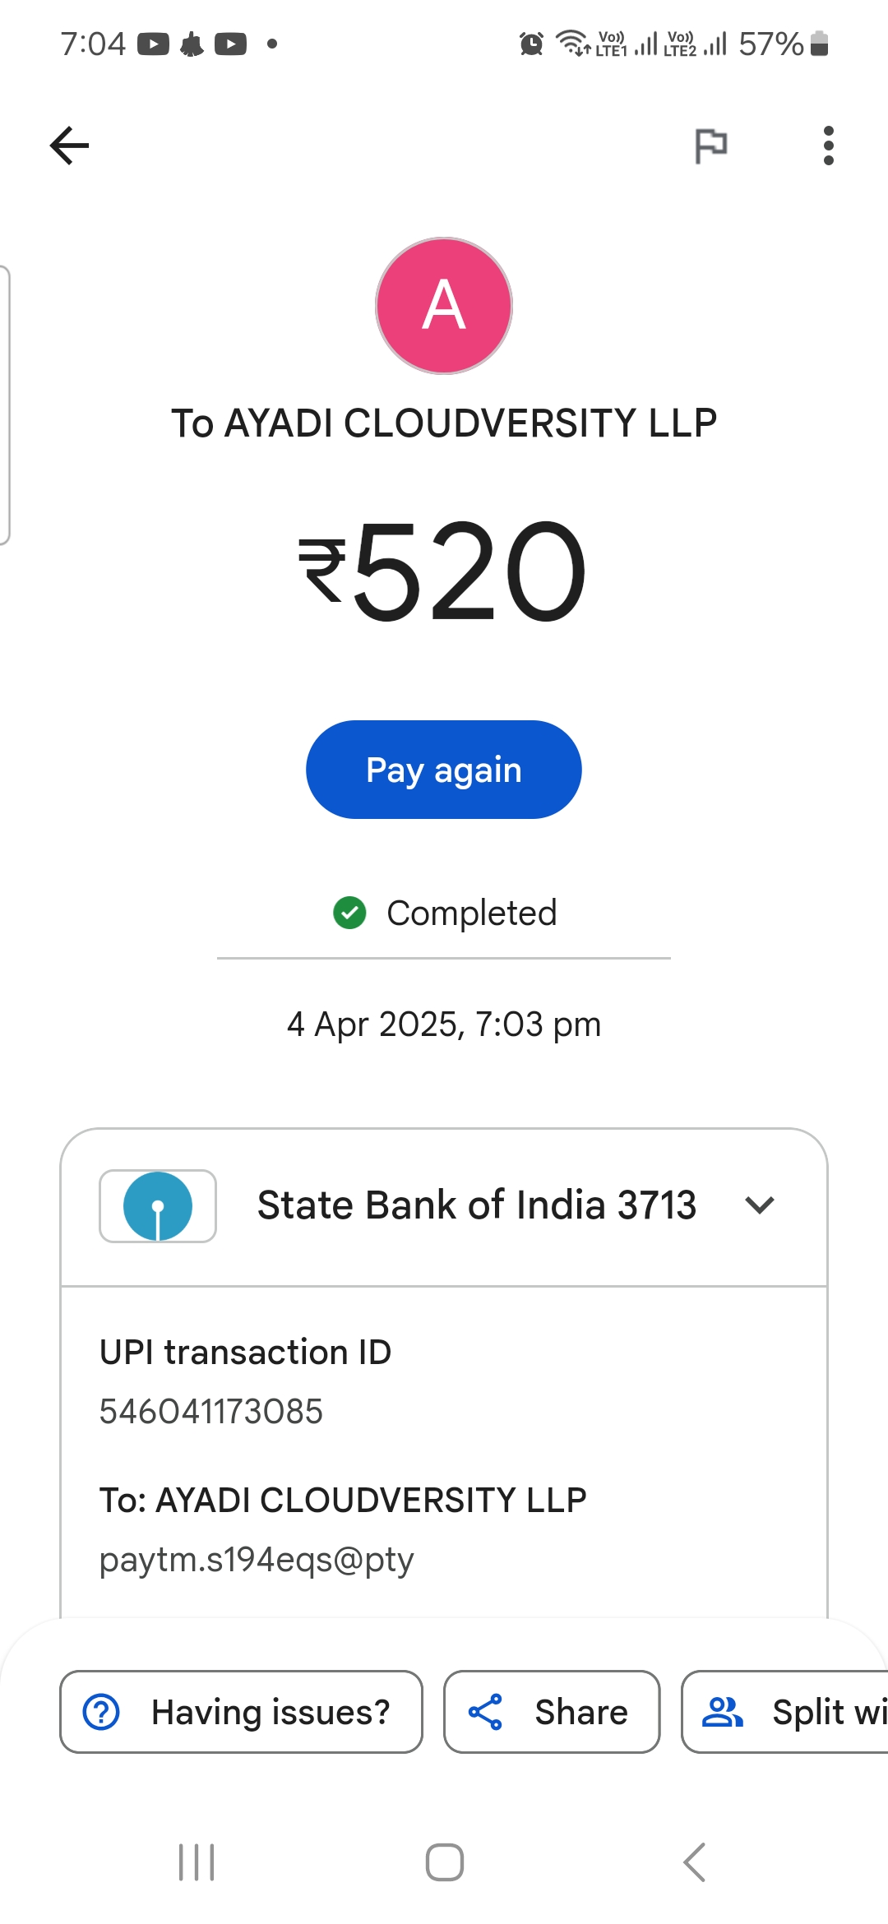Tap the paytm.s194eqs@pty UPI address
Screen dimensions: 888x1924
click(257, 1560)
